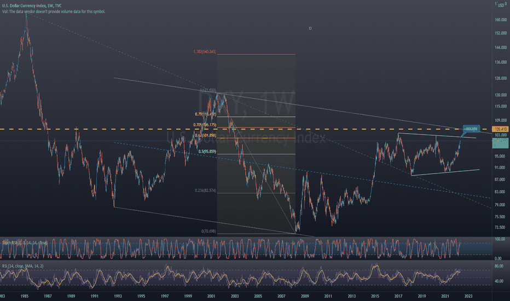Select the 0.5(95.859) Fibonacci level label
The width and height of the screenshot is (510, 301).
click(207, 152)
